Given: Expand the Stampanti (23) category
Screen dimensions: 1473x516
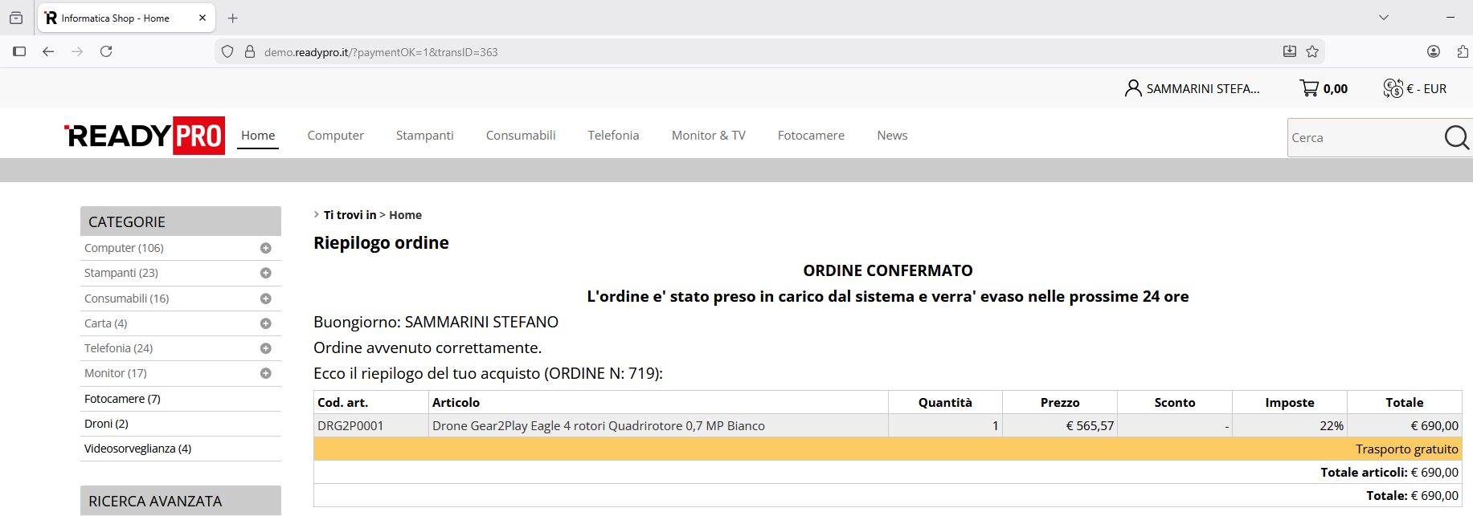Looking at the screenshot, I should coord(265,274).
